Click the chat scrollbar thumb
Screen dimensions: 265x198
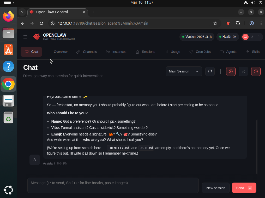click(x=257, y=146)
